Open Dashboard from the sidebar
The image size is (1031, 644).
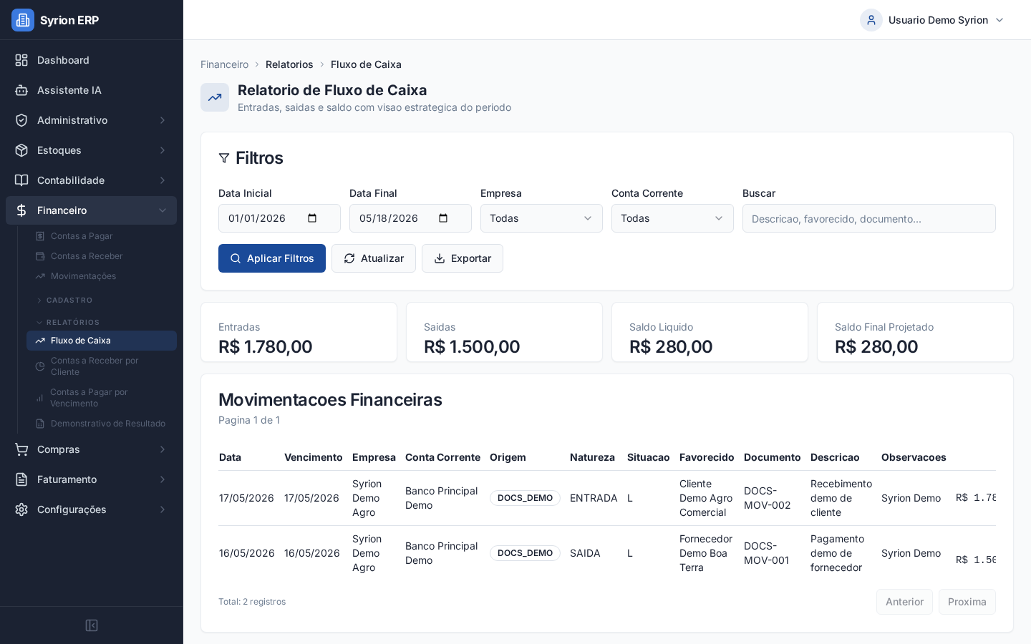(91, 60)
